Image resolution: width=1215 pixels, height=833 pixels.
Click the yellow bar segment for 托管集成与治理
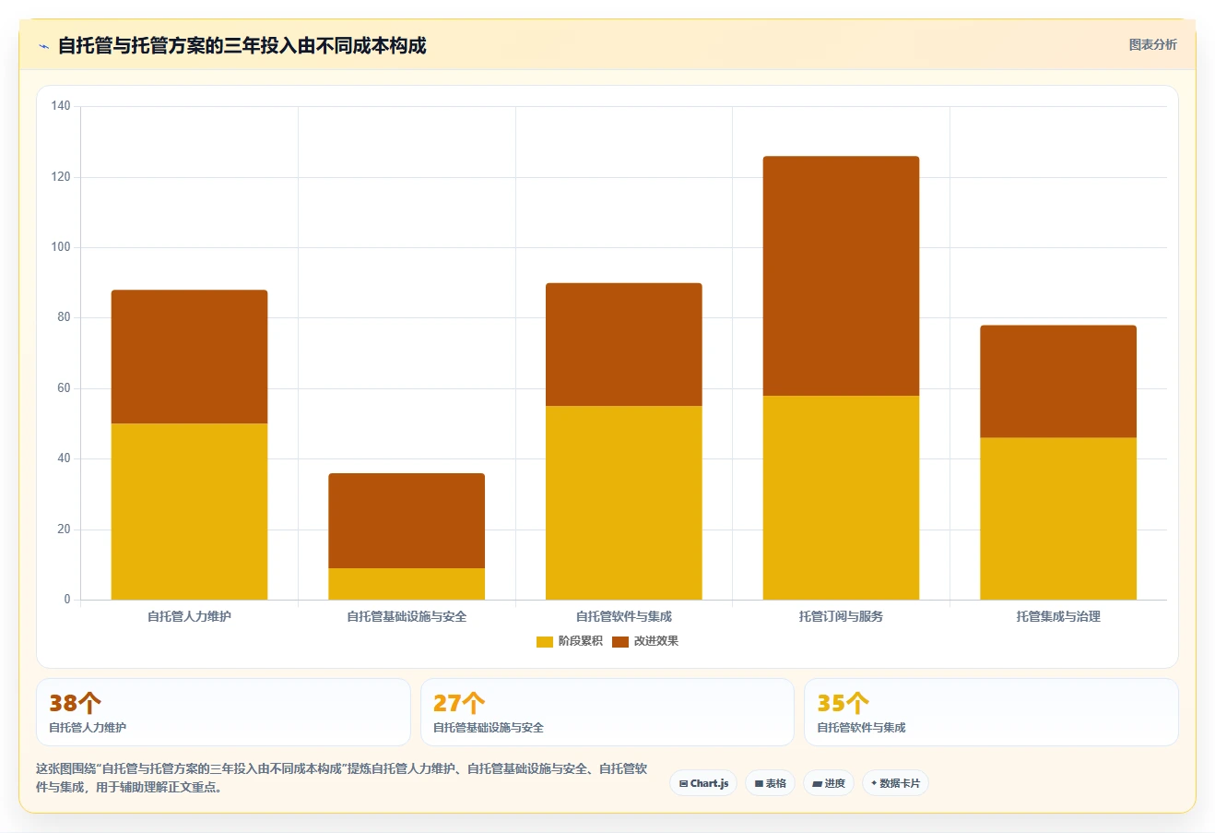point(1058,518)
